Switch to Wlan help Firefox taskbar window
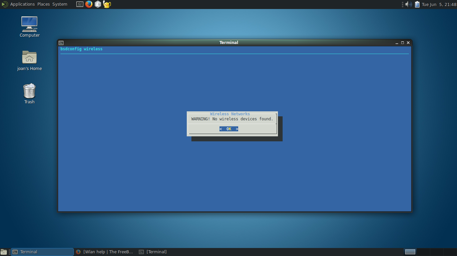This screenshot has height=256, width=457. click(104, 252)
